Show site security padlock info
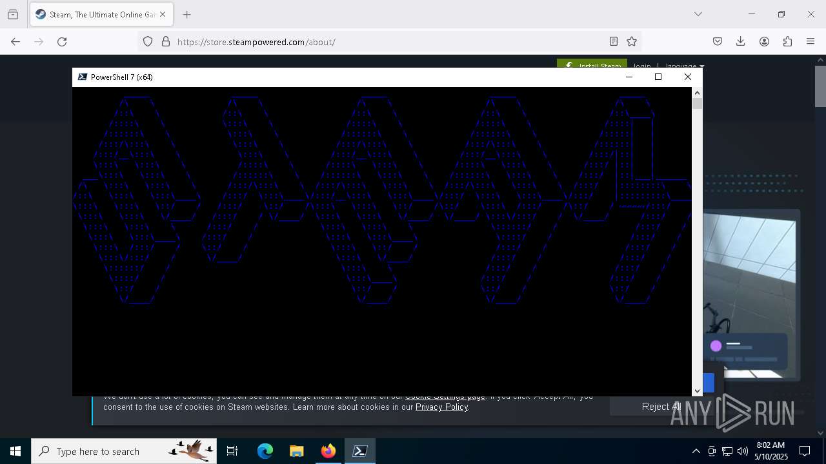826x464 pixels. 166,41
